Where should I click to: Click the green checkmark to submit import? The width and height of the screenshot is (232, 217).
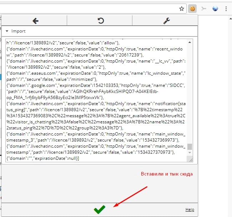99,210
